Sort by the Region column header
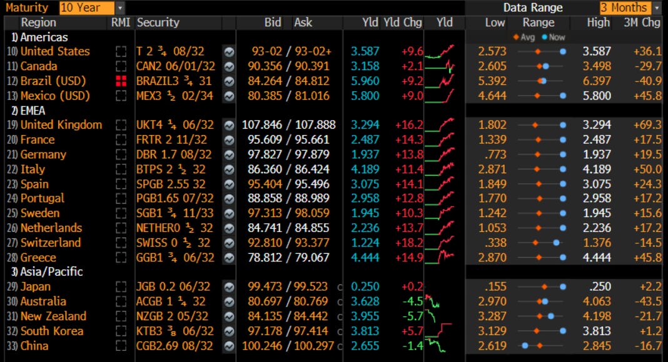Image resolution: width=668 pixels, height=362 pixels. tap(38, 23)
